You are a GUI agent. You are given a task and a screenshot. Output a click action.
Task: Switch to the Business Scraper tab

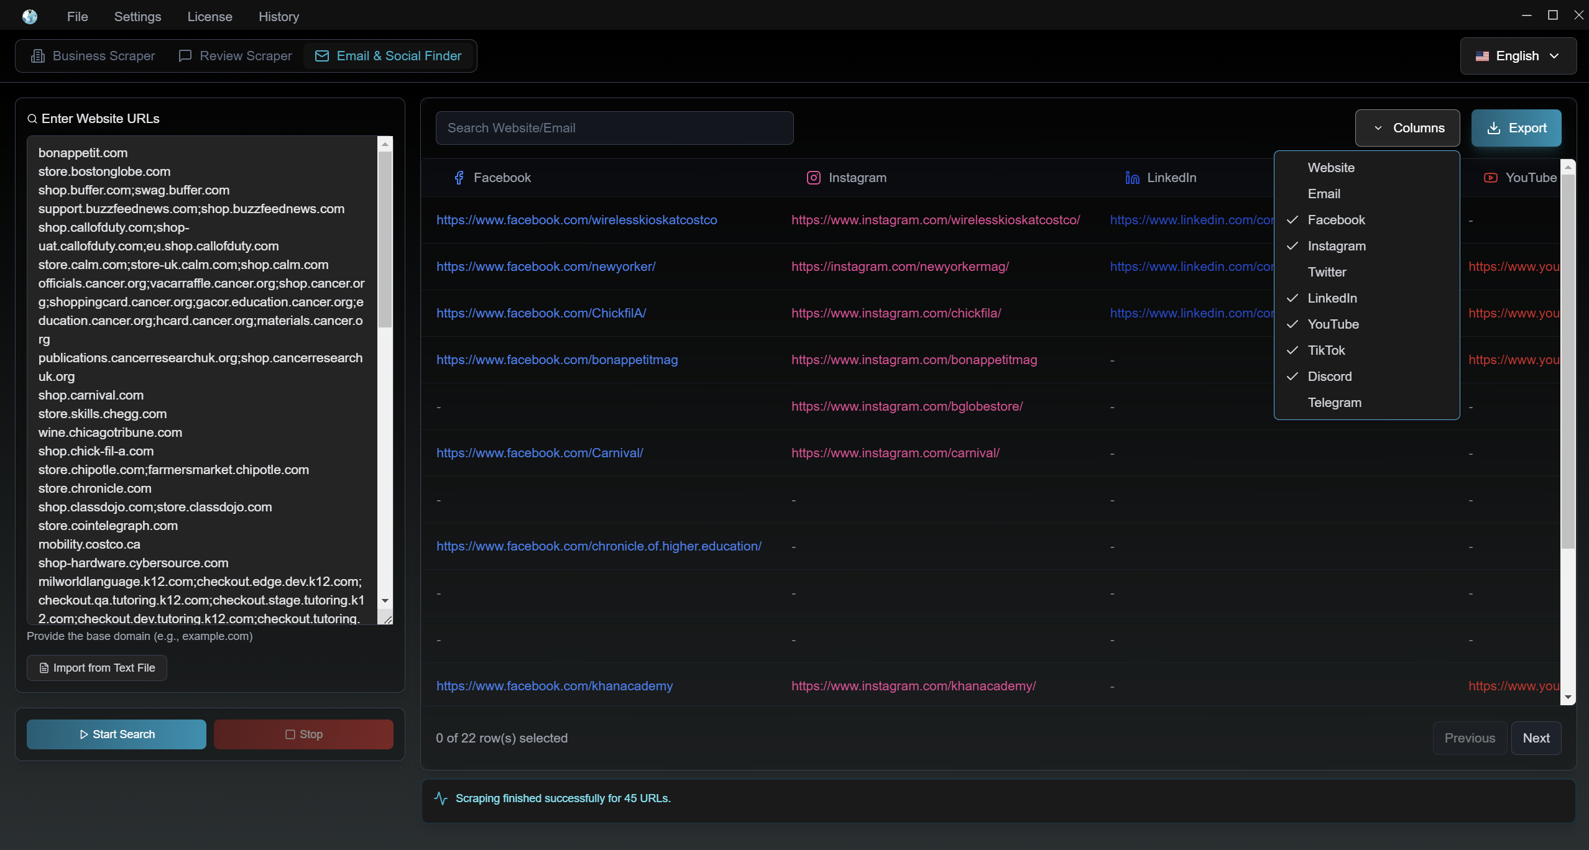tap(93, 56)
